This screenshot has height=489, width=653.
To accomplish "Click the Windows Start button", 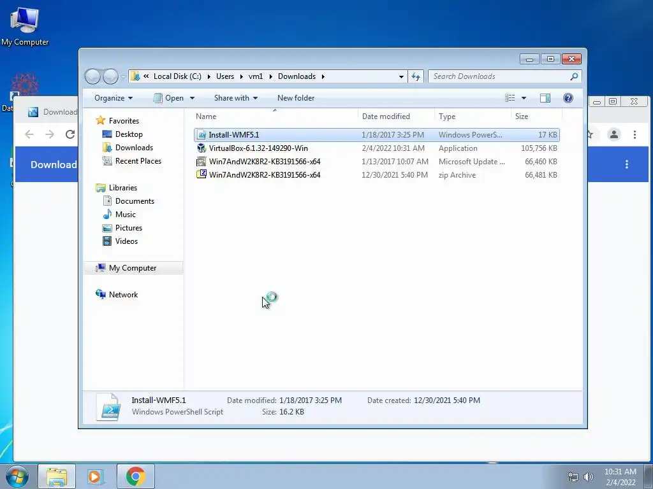I will pos(17,476).
